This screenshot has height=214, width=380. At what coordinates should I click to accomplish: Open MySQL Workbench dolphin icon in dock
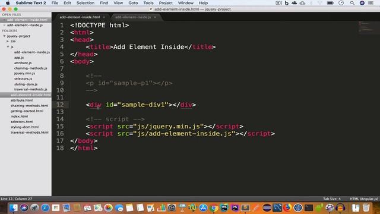click(x=277, y=208)
